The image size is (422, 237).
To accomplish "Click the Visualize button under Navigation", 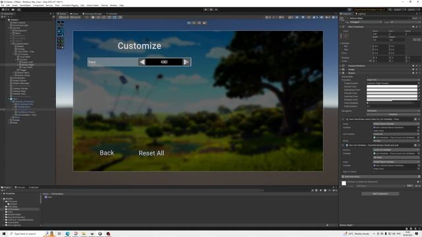I will (x=393, y=114).
